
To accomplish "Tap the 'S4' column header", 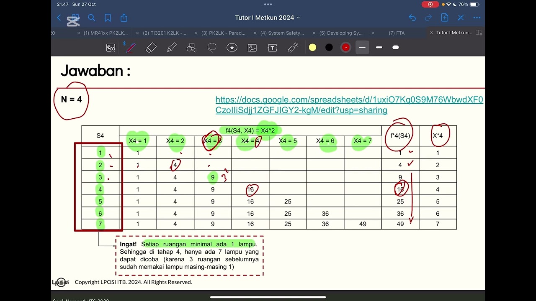I will tap(100, 135).
